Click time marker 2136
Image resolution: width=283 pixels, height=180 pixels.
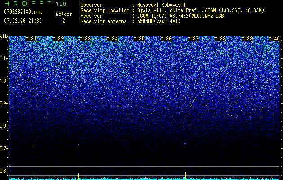[x=166, y=39]
